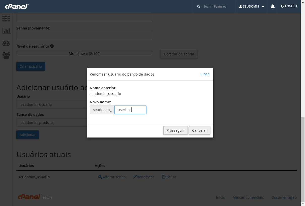Open the Statistics bar chart sidebar icon
This screenshot has height=206, width=305.
click(x=6, y=31)
